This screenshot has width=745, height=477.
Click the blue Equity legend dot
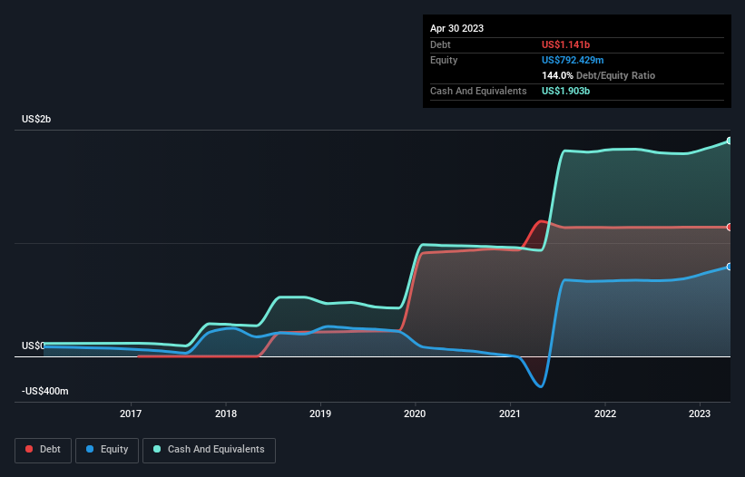[90, 449]
